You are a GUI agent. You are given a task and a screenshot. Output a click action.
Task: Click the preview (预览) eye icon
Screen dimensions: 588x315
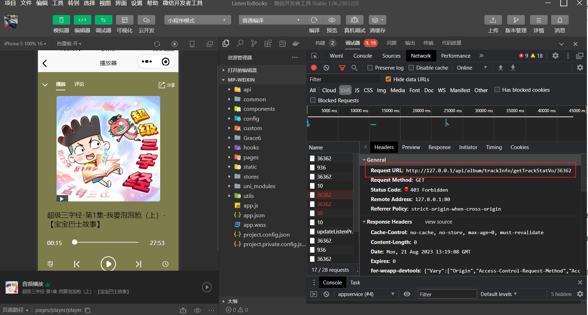[332, 20]
